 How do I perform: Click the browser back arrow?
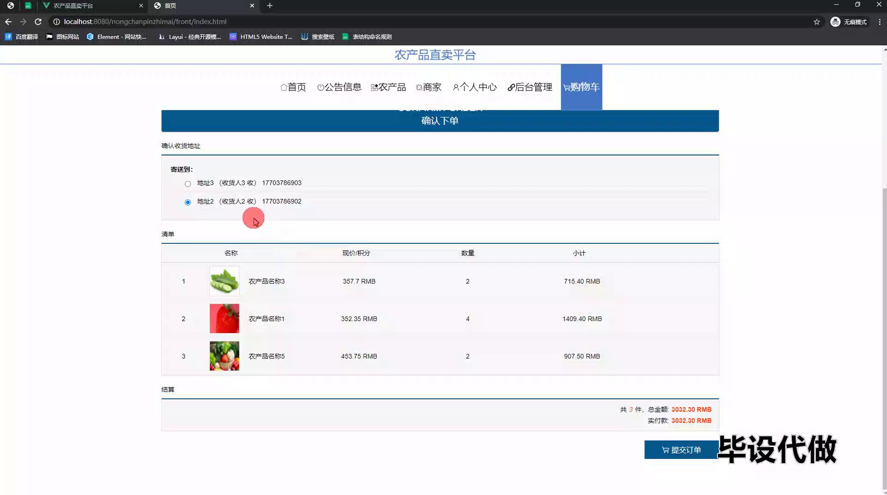pyautogui.click(x=8, y=22)
